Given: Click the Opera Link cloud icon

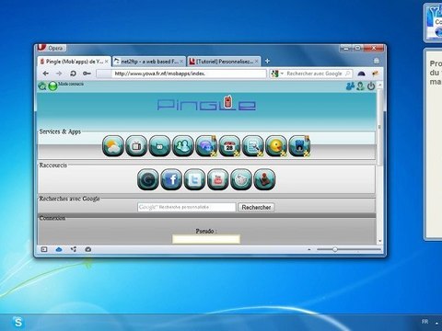Looking at the screenshot, I should [59, 249].
